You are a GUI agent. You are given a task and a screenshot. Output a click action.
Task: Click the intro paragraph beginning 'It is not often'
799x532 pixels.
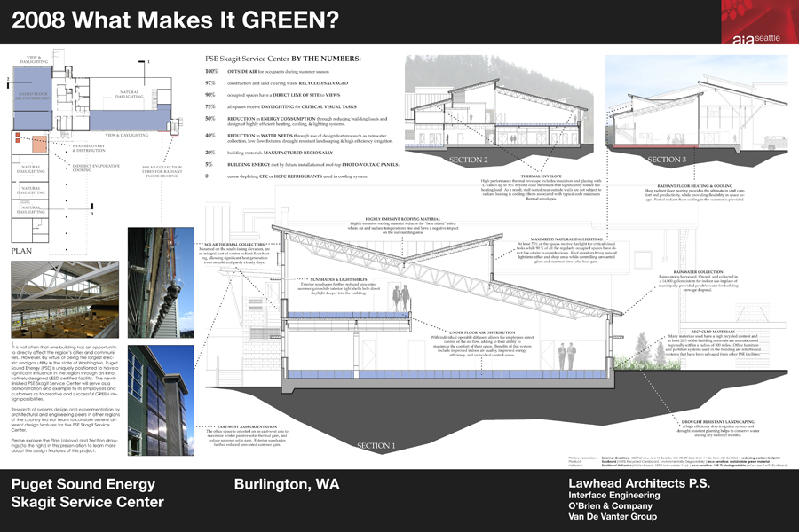pos(65,372)
